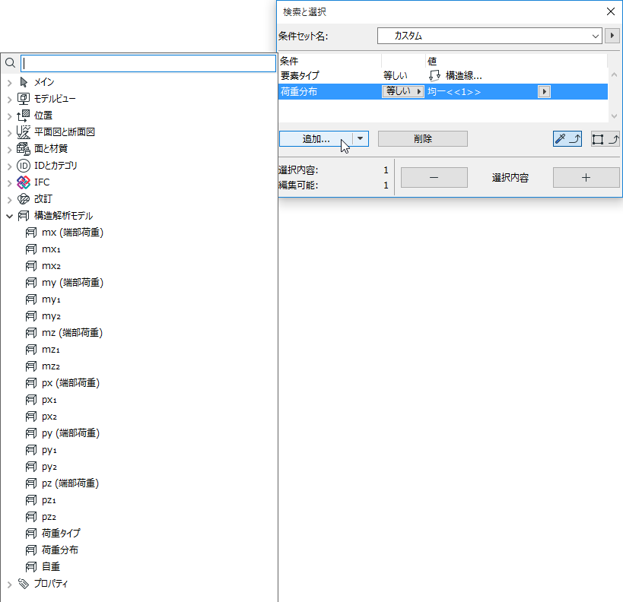Select mz₂ parameter
The height and width of the screenshot is (602, 623).
(51, 366)
